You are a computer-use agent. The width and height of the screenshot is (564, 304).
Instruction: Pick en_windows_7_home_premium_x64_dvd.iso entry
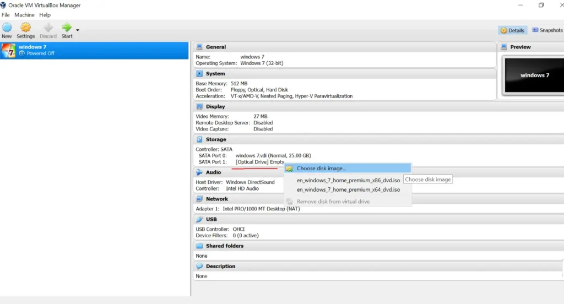click(348, 189)
